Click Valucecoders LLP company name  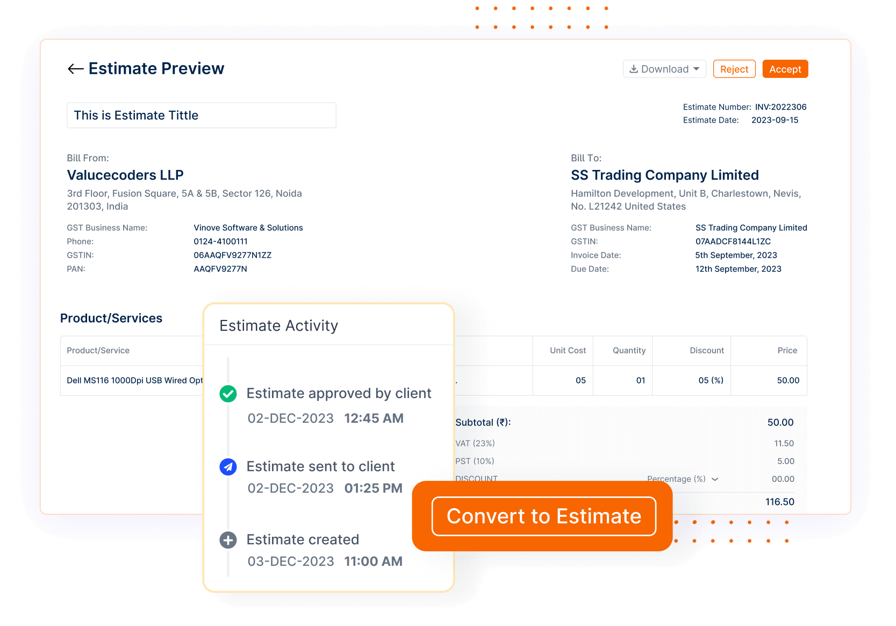click(x=125, y=175)
